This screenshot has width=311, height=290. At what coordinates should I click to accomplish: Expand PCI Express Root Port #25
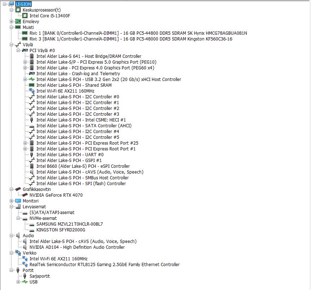click(x=25, y=143)
